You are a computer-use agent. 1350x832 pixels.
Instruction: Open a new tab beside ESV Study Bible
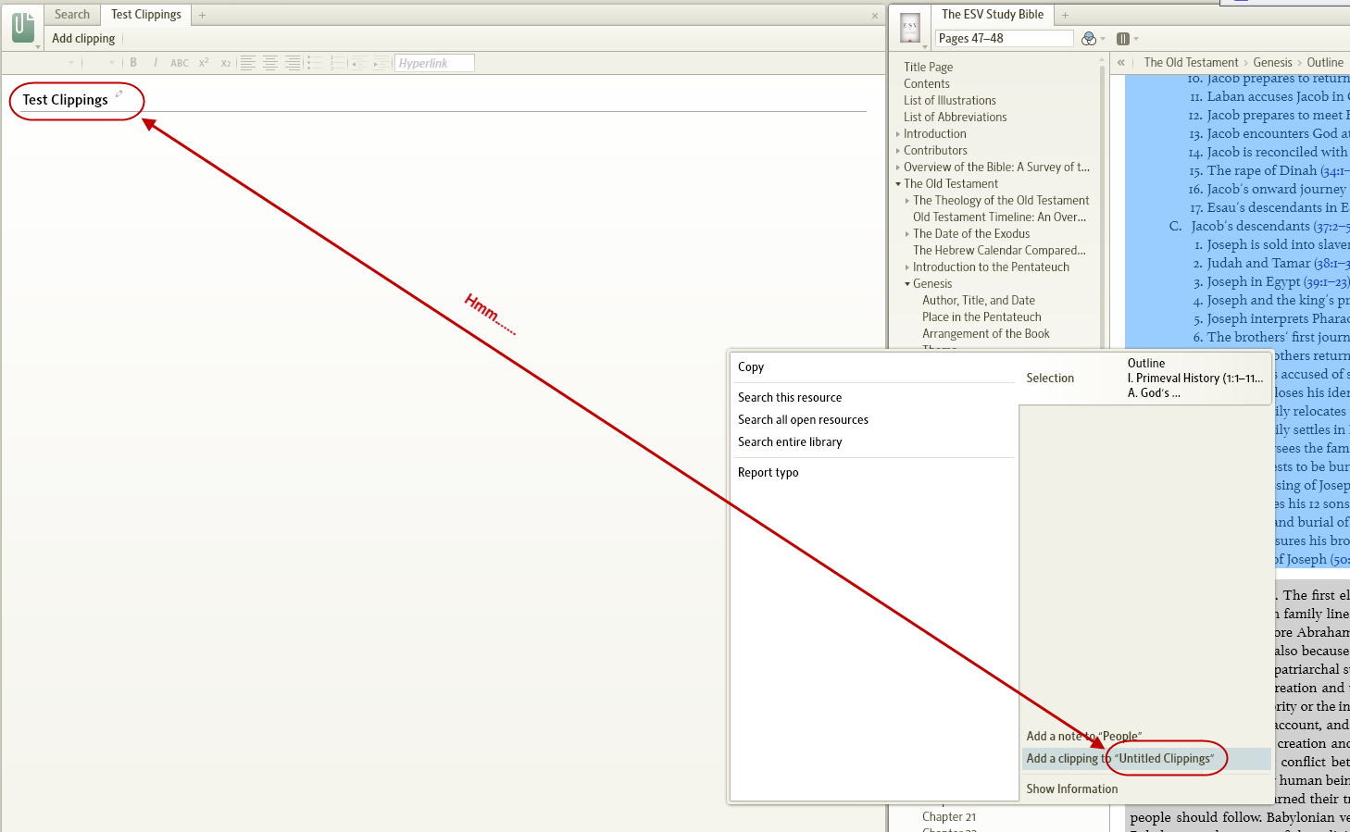1065,15
